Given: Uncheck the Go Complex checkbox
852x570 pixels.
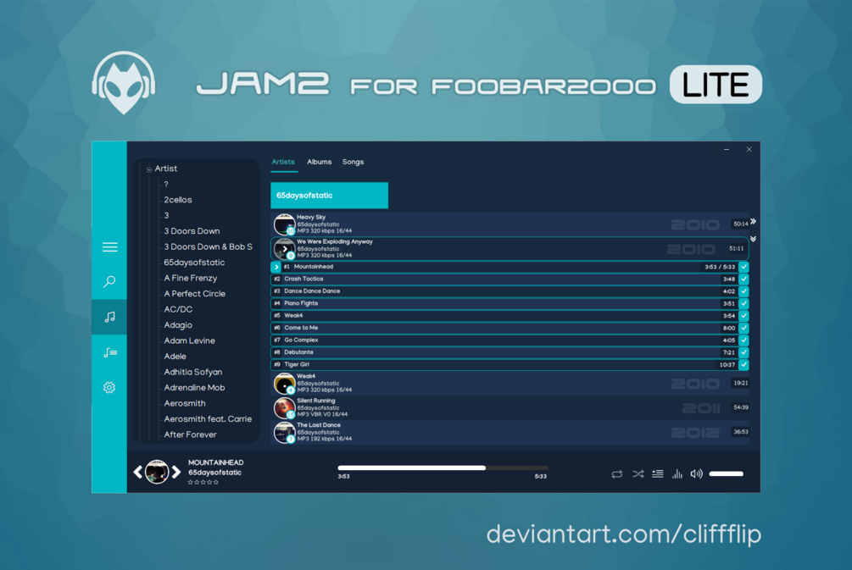Looking at the screenshot, I should point(743,340).
